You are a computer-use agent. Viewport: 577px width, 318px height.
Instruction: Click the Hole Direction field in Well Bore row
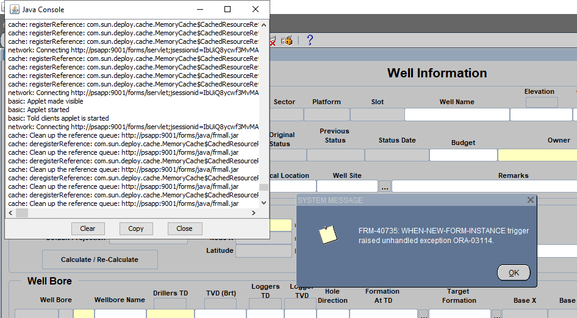pos(332,314)
